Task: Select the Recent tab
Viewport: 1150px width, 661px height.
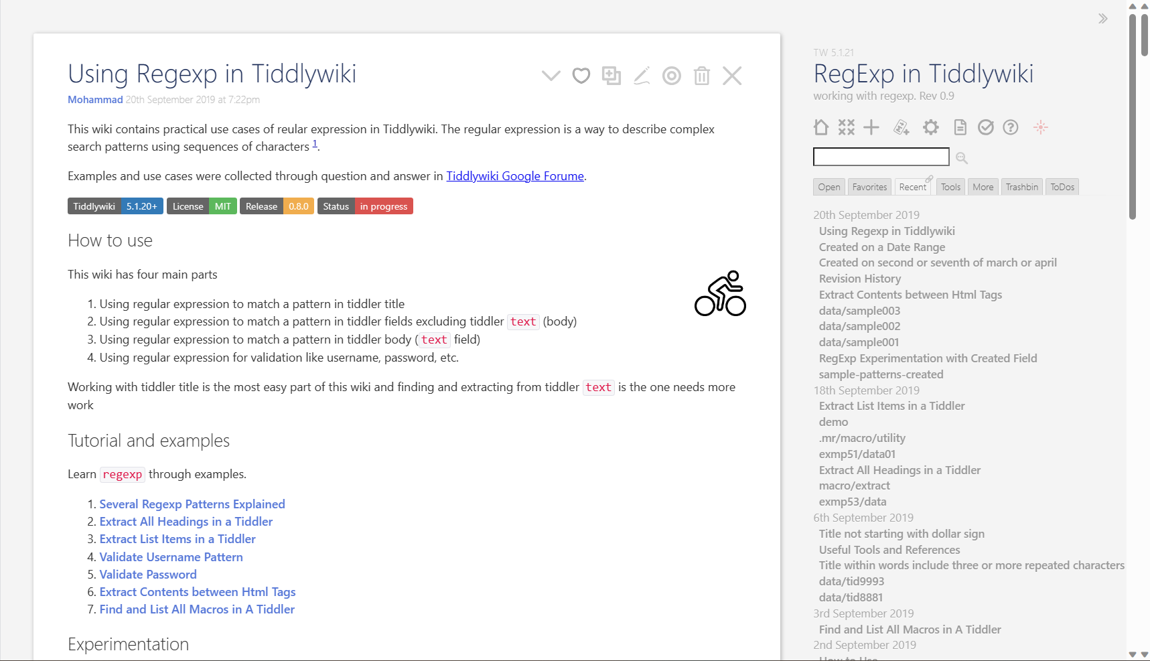Action: pos(913,187)
